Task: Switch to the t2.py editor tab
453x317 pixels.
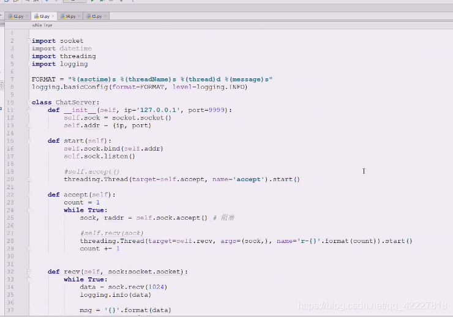Action: tap(18, 17)
